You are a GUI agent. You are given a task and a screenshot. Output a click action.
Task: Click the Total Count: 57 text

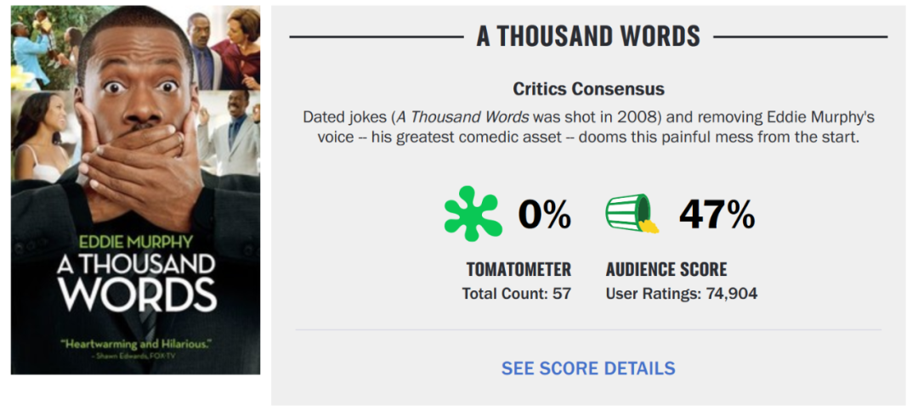pyautogui.click(x=517, y=293)
